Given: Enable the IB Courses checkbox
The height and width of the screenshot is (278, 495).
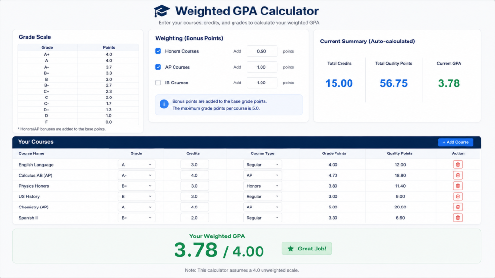Looking at the screenshot, I should 158,83.
